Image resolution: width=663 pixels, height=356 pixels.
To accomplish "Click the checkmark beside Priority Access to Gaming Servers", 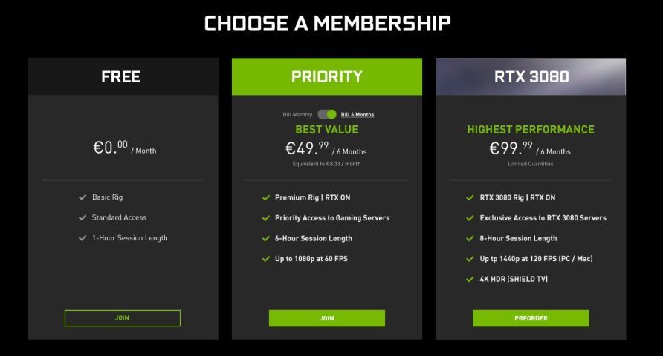I will click(x=266, y=218).
